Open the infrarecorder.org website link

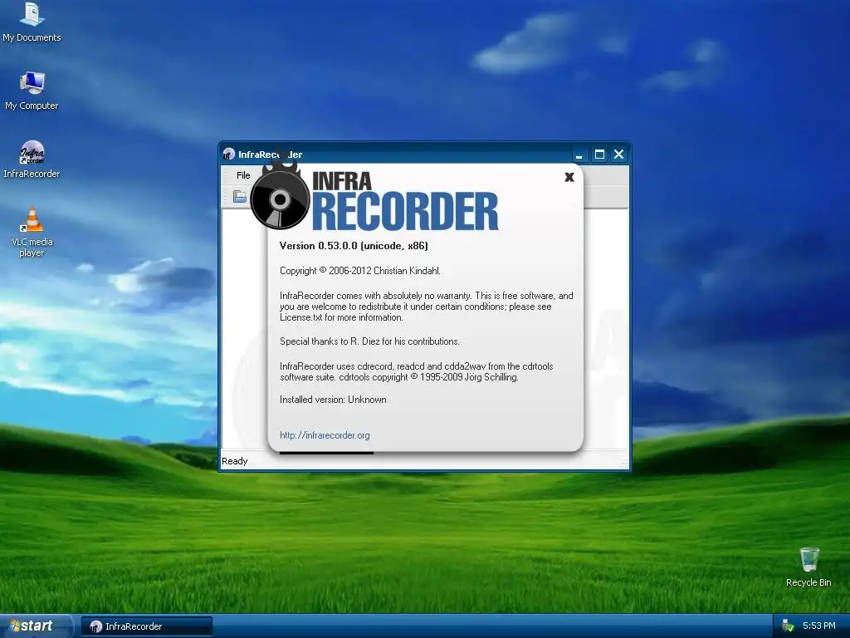[325, 435]
